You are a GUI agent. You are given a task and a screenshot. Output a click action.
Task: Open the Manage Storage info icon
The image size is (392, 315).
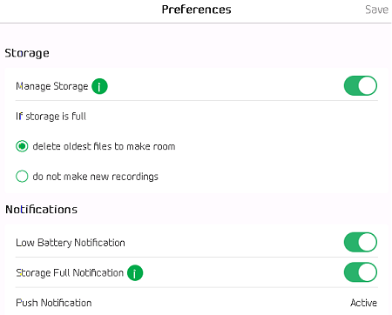tap(99, 86)
